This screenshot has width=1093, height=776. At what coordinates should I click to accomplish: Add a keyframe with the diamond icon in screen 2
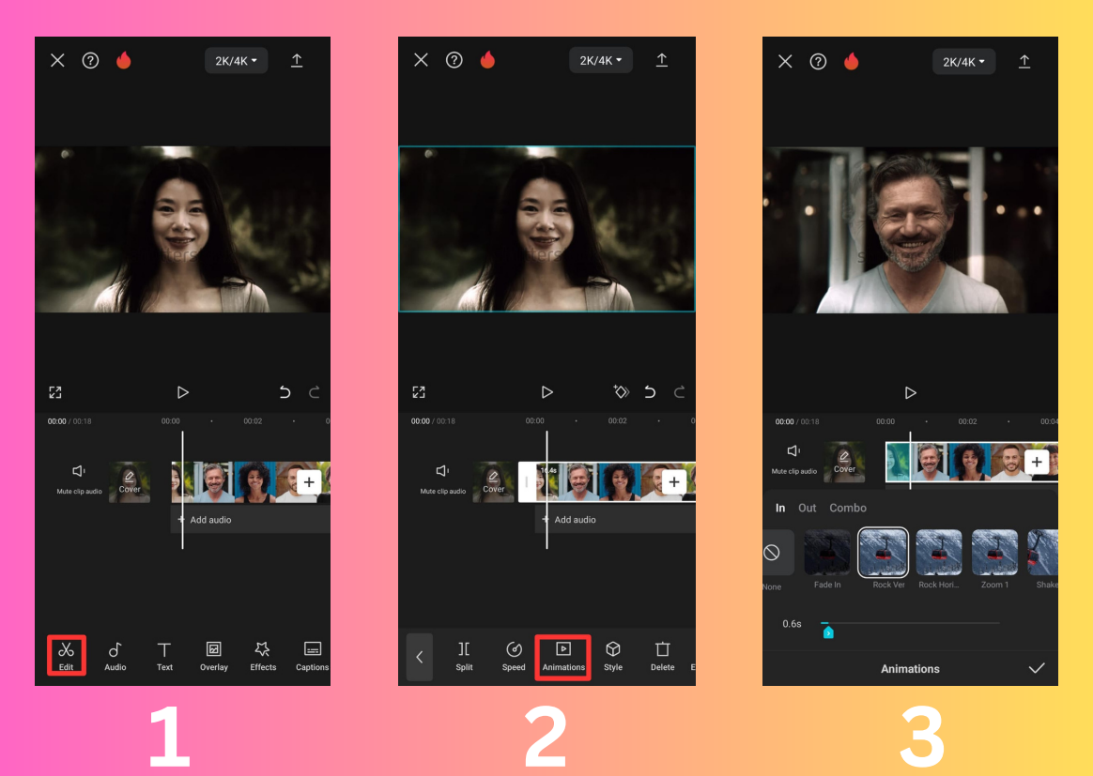(621, 391)
